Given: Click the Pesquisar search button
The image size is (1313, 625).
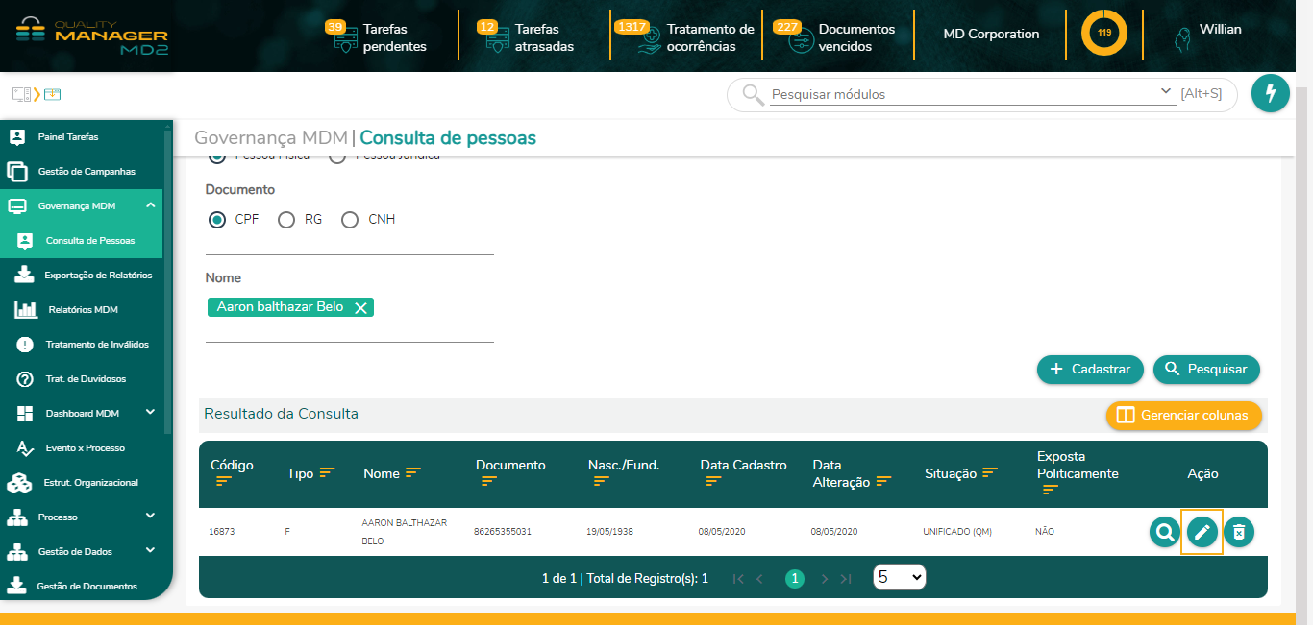Looking at the screenshot, I should (x=1206, y=369).
